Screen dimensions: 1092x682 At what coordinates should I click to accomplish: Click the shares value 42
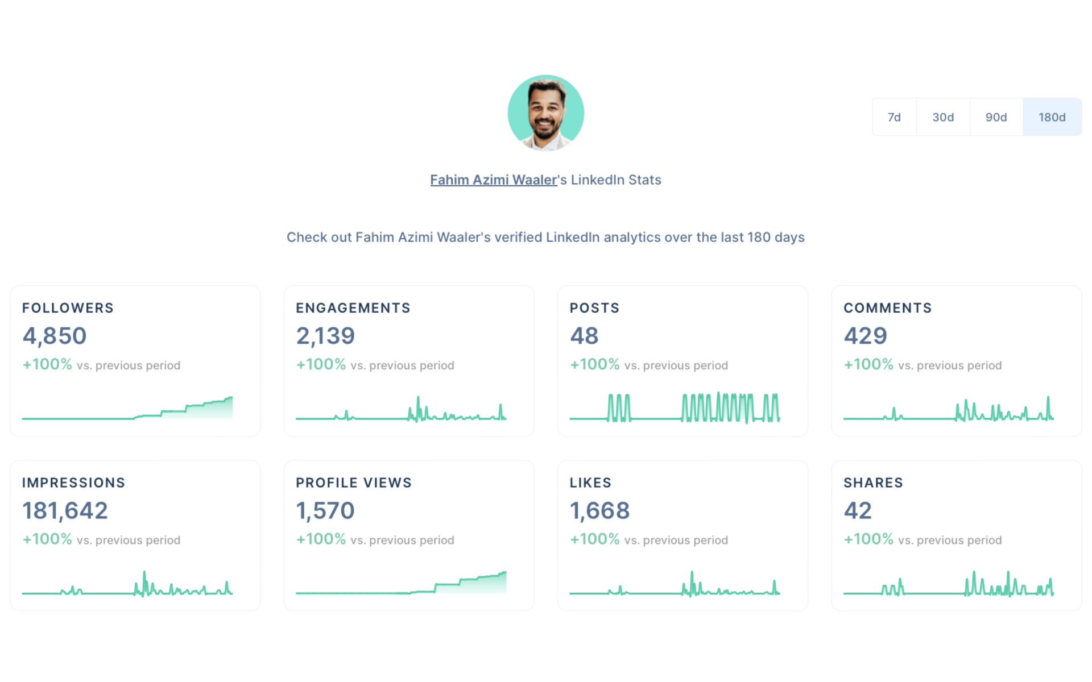click(x=858, y=510)
